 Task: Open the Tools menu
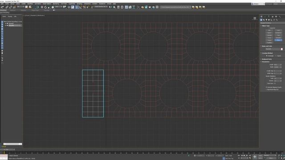[x=7, y=4]
